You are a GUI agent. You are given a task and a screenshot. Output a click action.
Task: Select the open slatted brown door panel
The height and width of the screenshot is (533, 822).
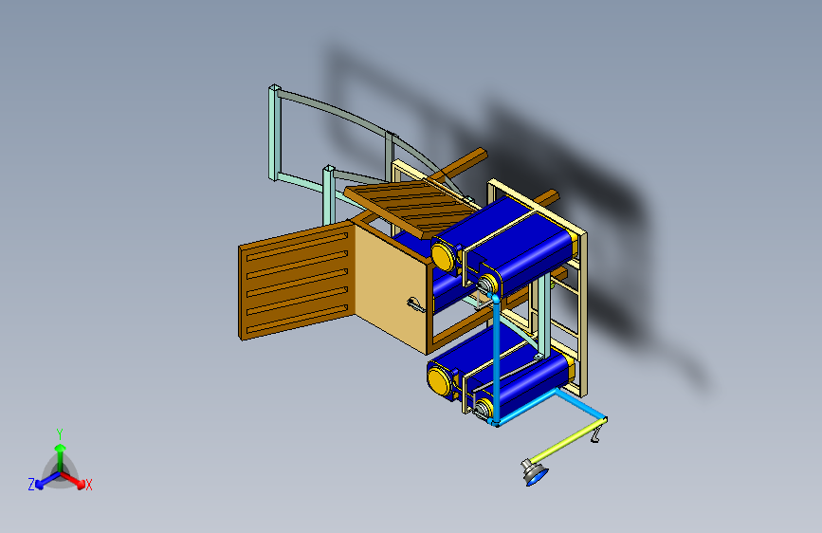297,280
